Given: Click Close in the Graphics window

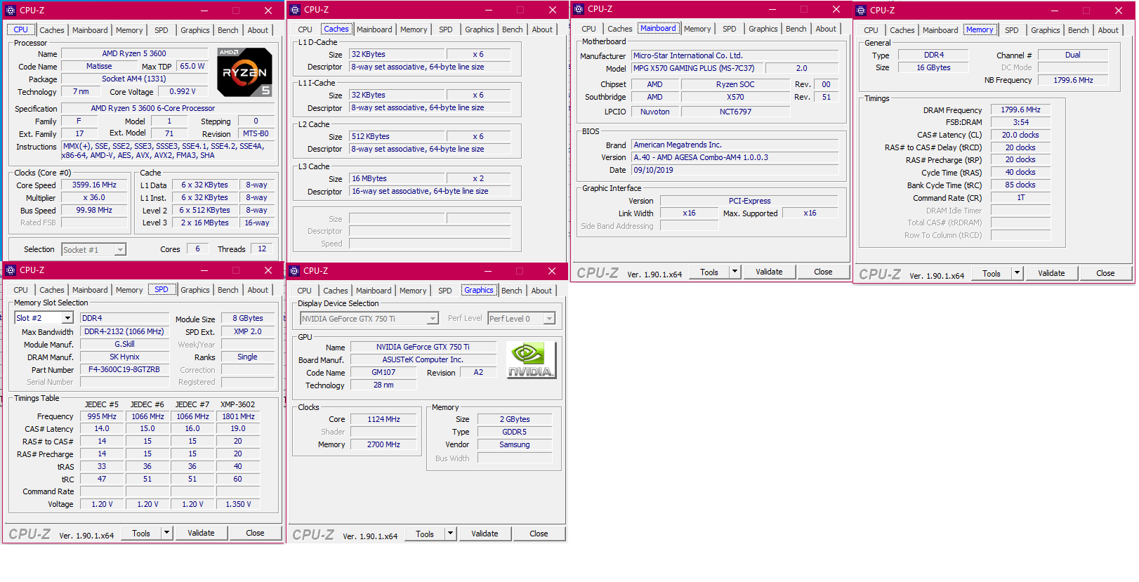Looking at the screenshot, I should [x=539, y=534].
